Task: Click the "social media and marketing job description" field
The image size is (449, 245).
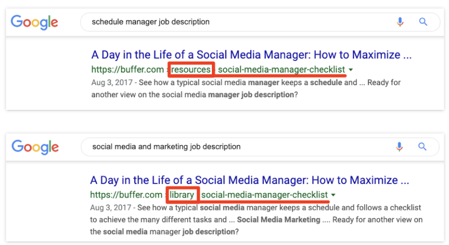Action: (x=238, y=147)
